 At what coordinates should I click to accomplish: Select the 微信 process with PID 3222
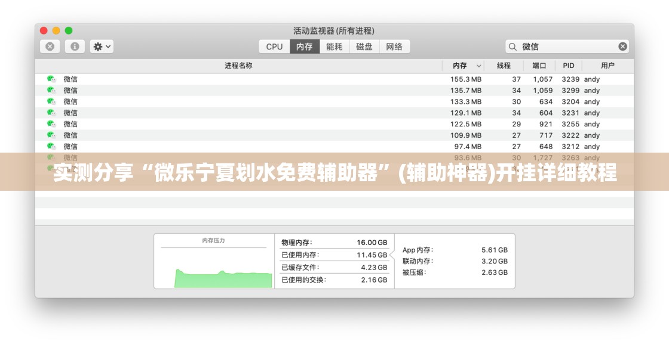(x=334, y=135)
